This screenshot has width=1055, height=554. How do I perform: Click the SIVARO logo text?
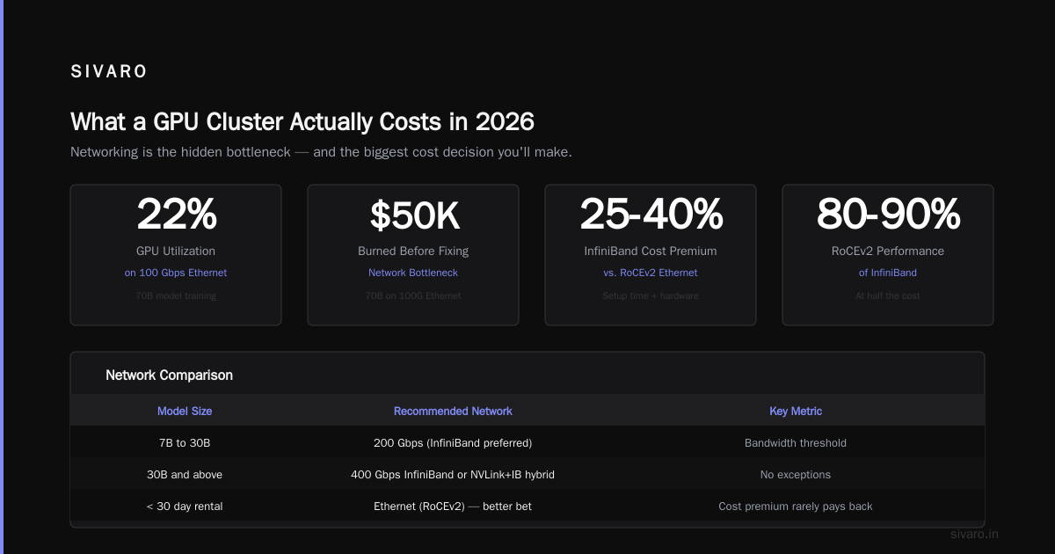109,72
